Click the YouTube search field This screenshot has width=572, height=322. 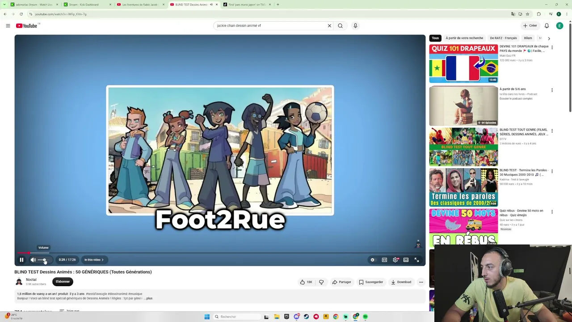tap(270, 25)
